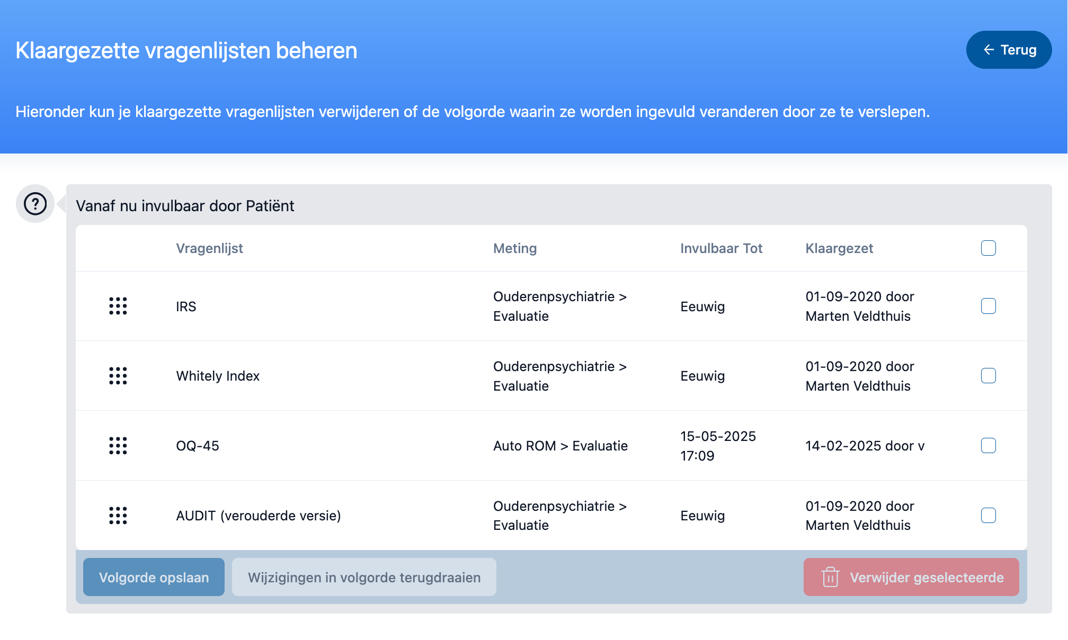Select the checkbox for AUDIT (verouderde versie)

click(988, 515)
